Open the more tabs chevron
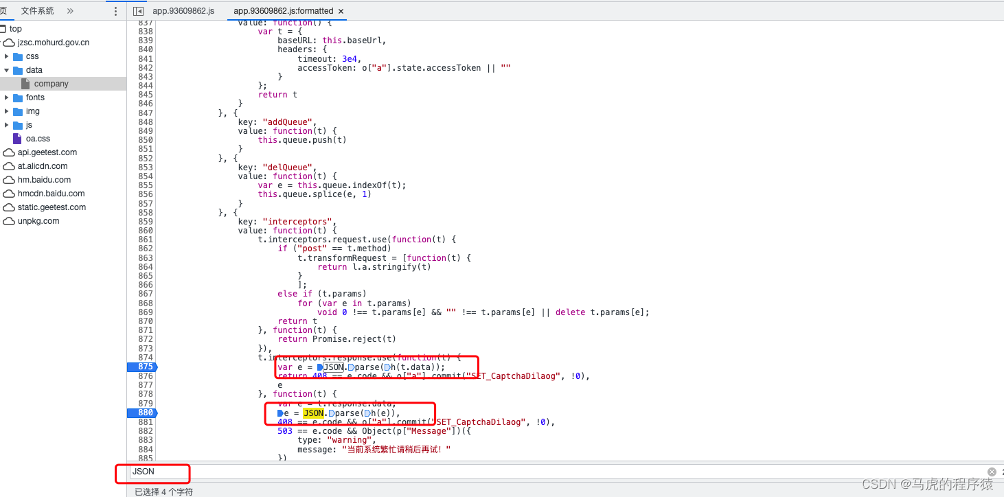Image resolution: width=1004 pixels, height=497 pixels. click(x=70, y=11)
